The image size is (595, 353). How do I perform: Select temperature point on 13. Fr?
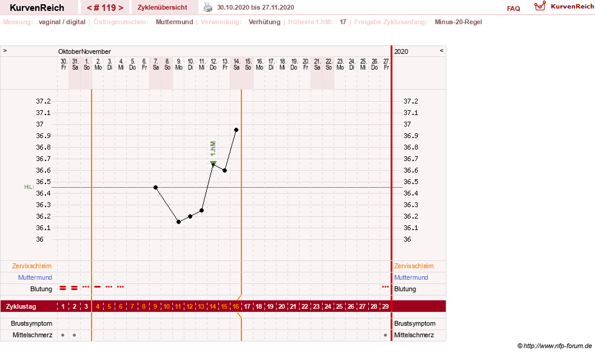coord(224,170)
